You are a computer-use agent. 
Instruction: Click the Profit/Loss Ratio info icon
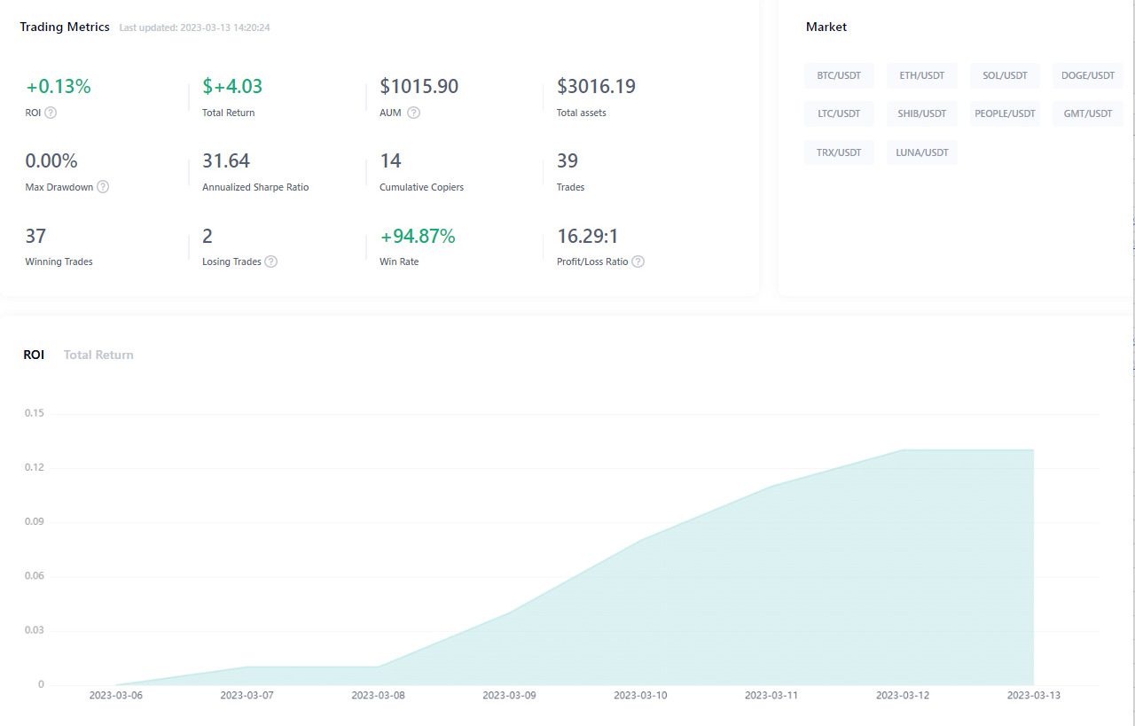point(638,262)
